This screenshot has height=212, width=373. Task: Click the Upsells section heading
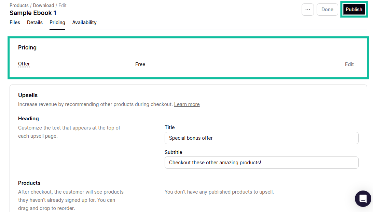pos(28,95)
